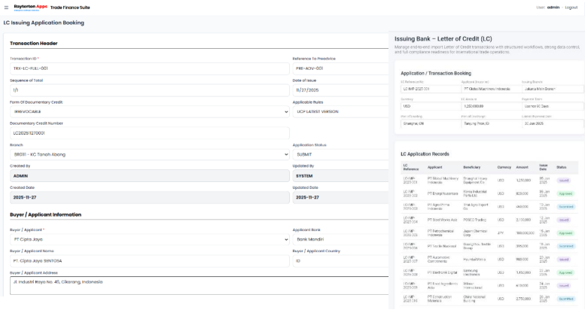Click the Amount column header
Screen dimensions: 585x313
[522, 168]
